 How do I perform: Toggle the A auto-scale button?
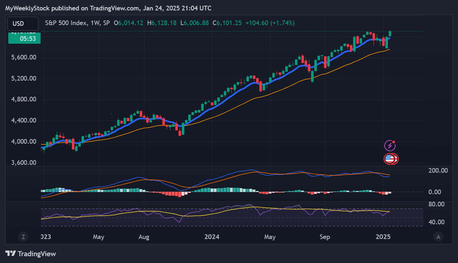[x=438, y=236]
